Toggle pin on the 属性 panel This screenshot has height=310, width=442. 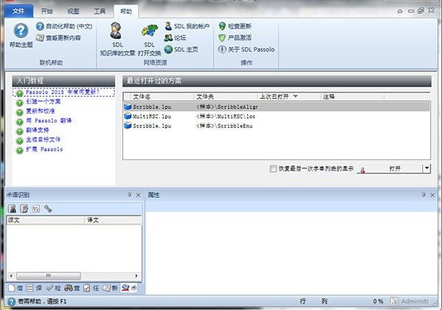coord(423,194)
